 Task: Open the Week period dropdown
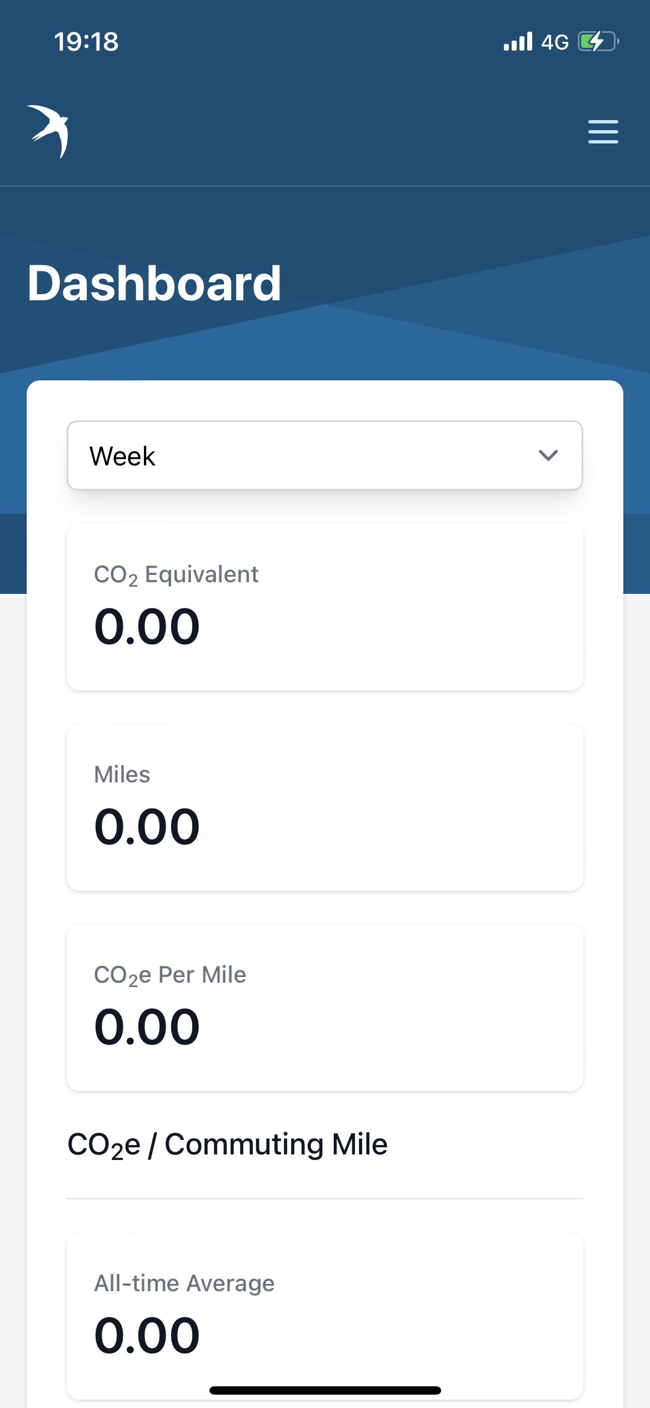(x=325, y=455)
